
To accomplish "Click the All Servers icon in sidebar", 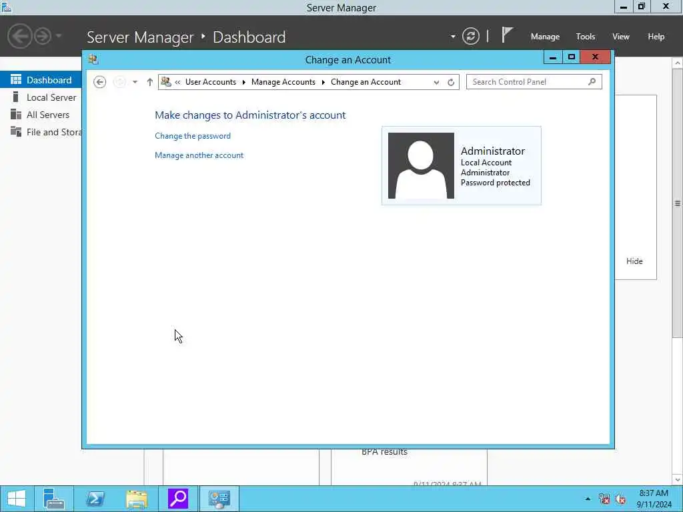I will [16, 114].
